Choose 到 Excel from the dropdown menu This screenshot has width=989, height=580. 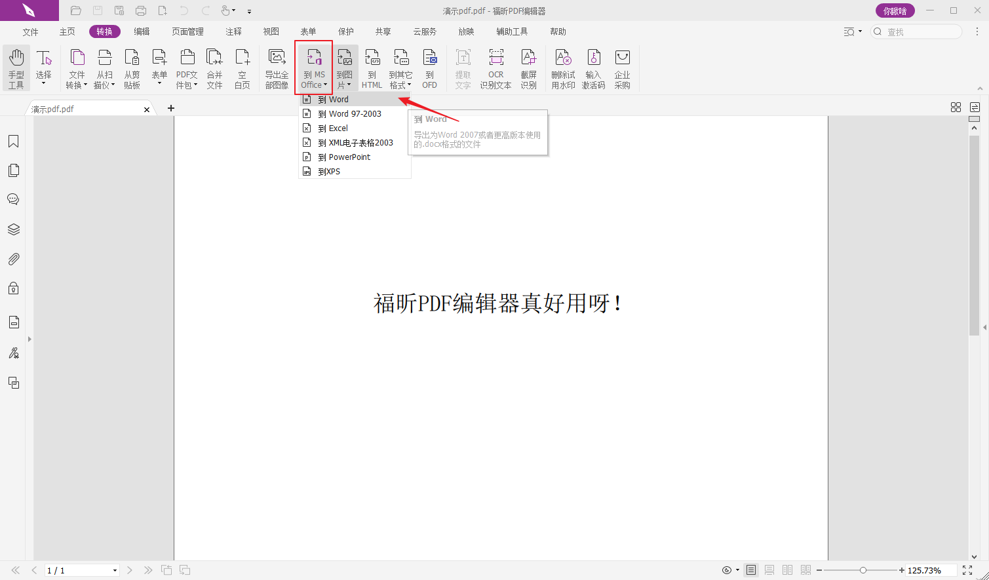coord(338,128)
